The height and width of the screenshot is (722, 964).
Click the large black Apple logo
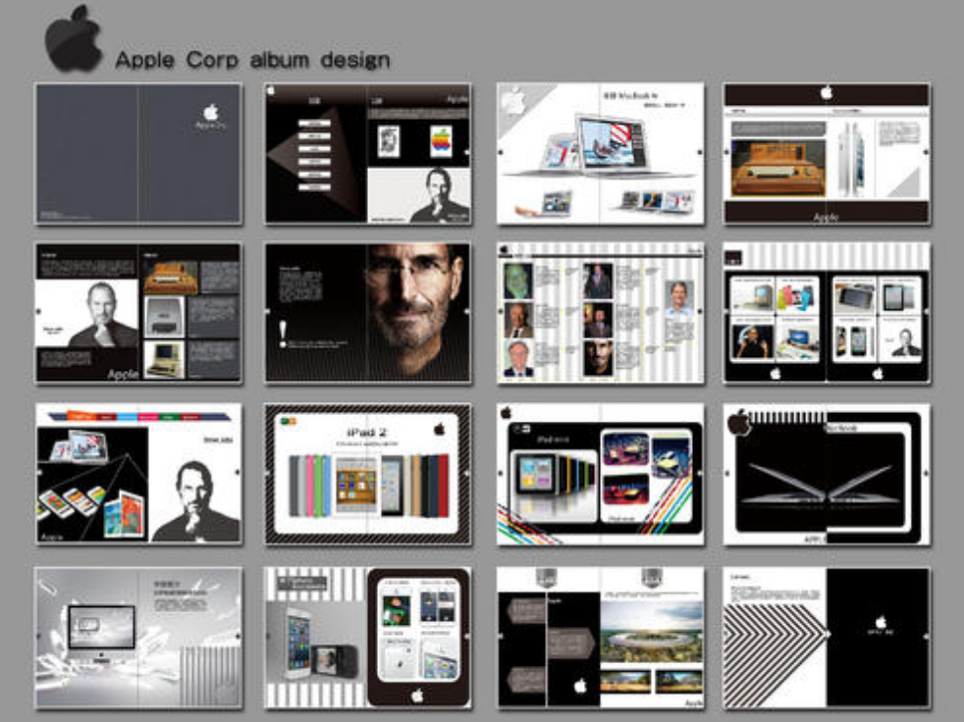(74, 38)
